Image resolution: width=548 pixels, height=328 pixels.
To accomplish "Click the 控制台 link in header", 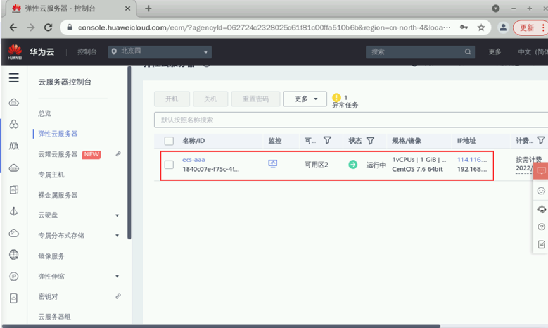I will point(87,52).
